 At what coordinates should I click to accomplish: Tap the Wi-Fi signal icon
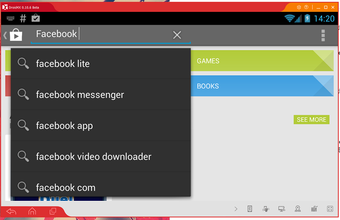[x=290, y=18]
